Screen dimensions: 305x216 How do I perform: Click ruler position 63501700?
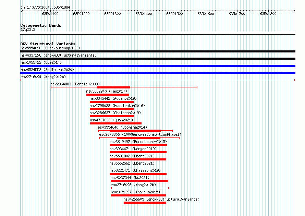(237, 14)
